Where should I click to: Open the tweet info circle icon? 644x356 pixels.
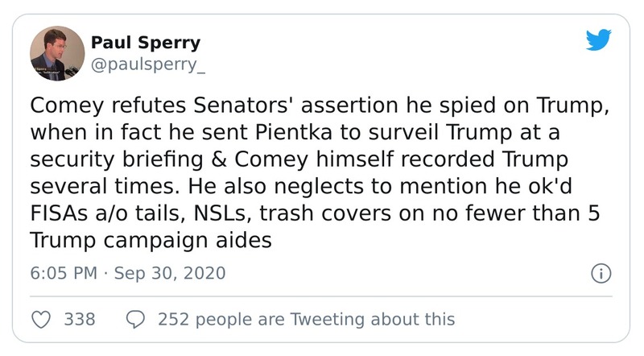pyautogui.click(x=600, y=273)
